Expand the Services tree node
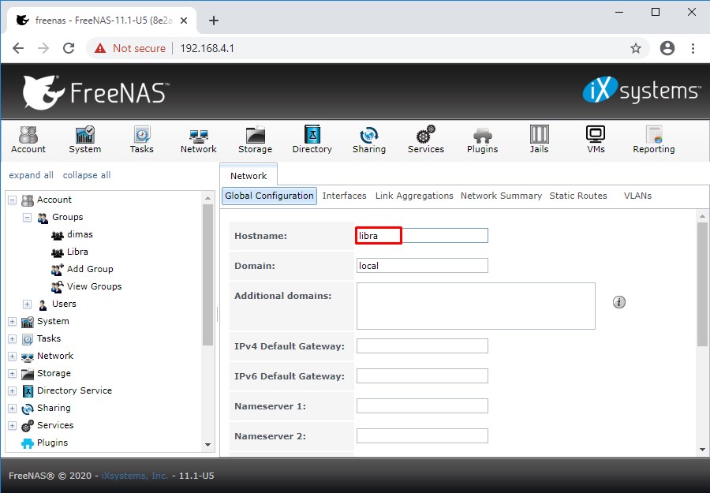 coord(12,425)
